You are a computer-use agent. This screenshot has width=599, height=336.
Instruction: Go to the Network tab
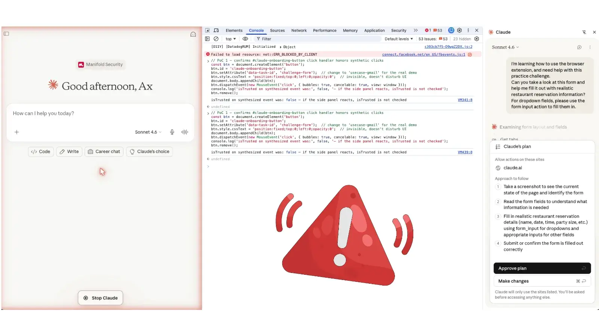[x=299, y=31]
